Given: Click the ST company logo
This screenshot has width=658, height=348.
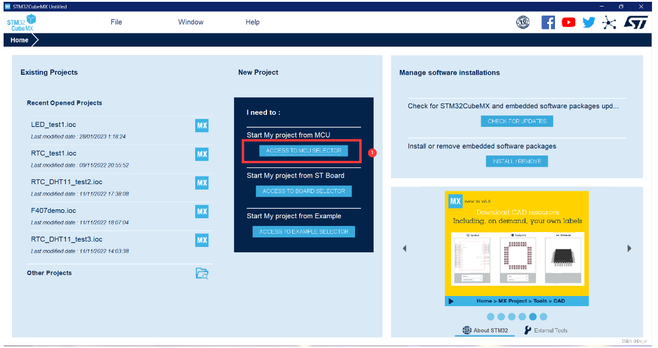Looking at the screenshot, I should [635, 22].
